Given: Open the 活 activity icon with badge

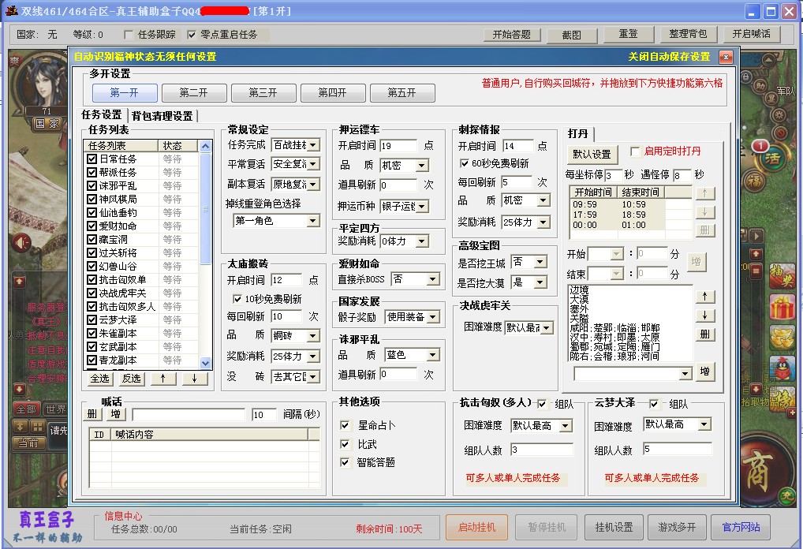Looking at the screenshot, I should [x=774, y=157].
